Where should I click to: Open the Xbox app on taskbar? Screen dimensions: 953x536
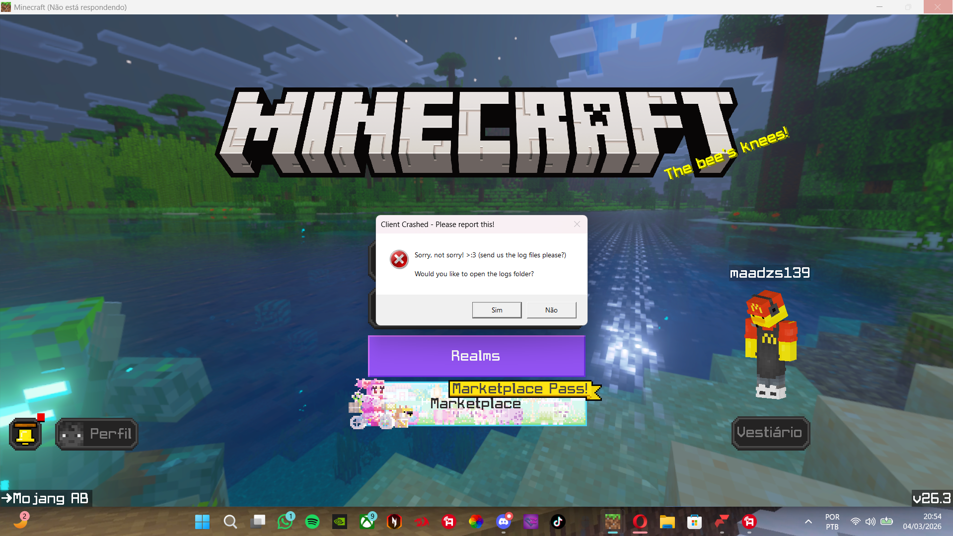[367, 522]
